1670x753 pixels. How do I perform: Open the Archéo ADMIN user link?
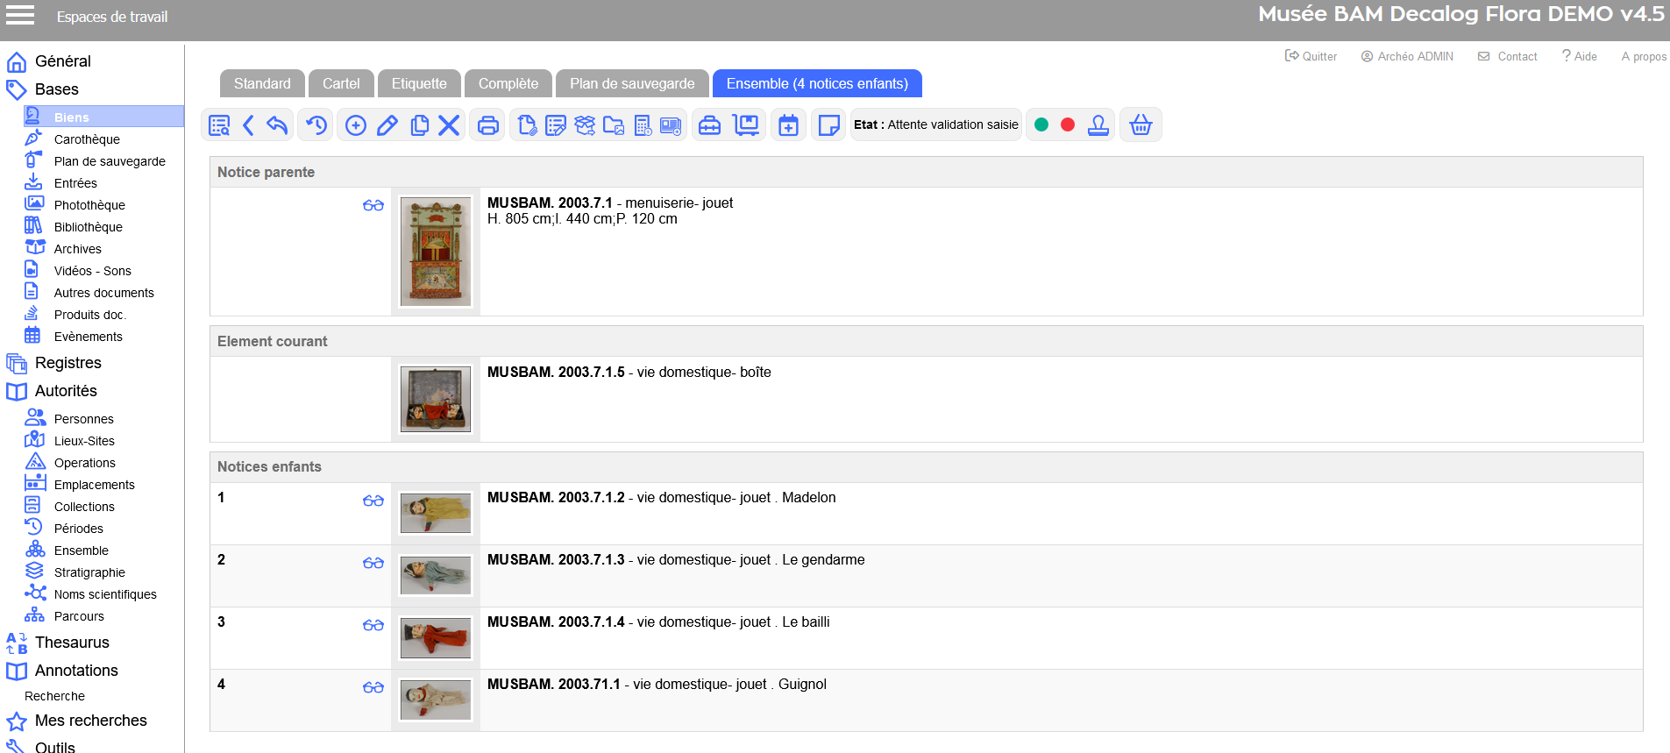pyautogui.click(x=1407, y=56)
